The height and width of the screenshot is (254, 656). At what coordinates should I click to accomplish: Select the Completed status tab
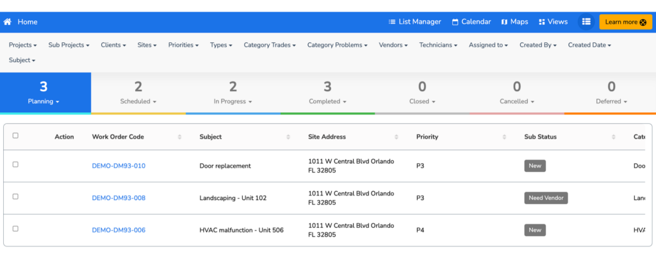tap(327, 93)
